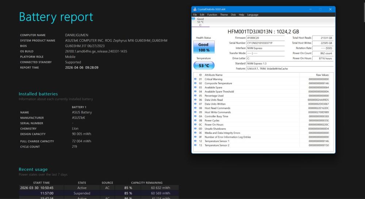
Task: Click status dot for Available Spare Threshold row
Action: 195,91
